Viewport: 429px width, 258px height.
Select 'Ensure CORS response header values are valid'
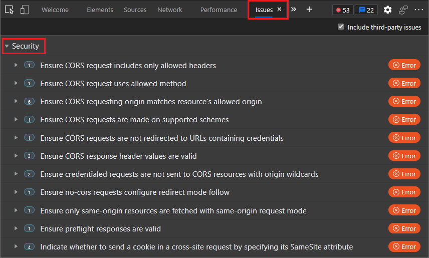pos(118,156)
